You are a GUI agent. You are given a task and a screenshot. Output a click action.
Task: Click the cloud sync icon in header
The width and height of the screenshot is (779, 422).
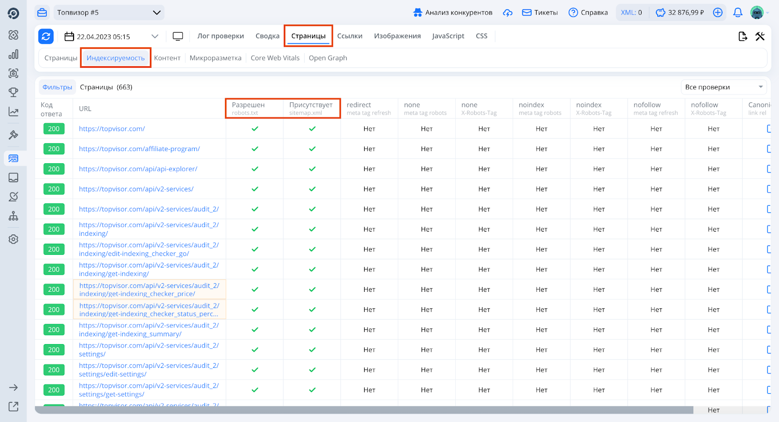[508, 13]
